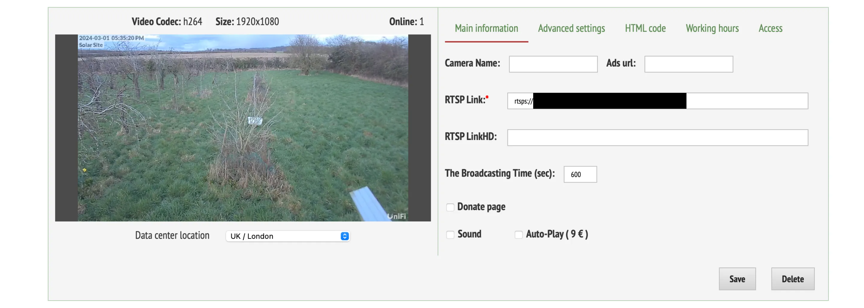Click the Camera Name input field
Image resolution: width=864 pixels, height=308 pixels.
point(553,64)
